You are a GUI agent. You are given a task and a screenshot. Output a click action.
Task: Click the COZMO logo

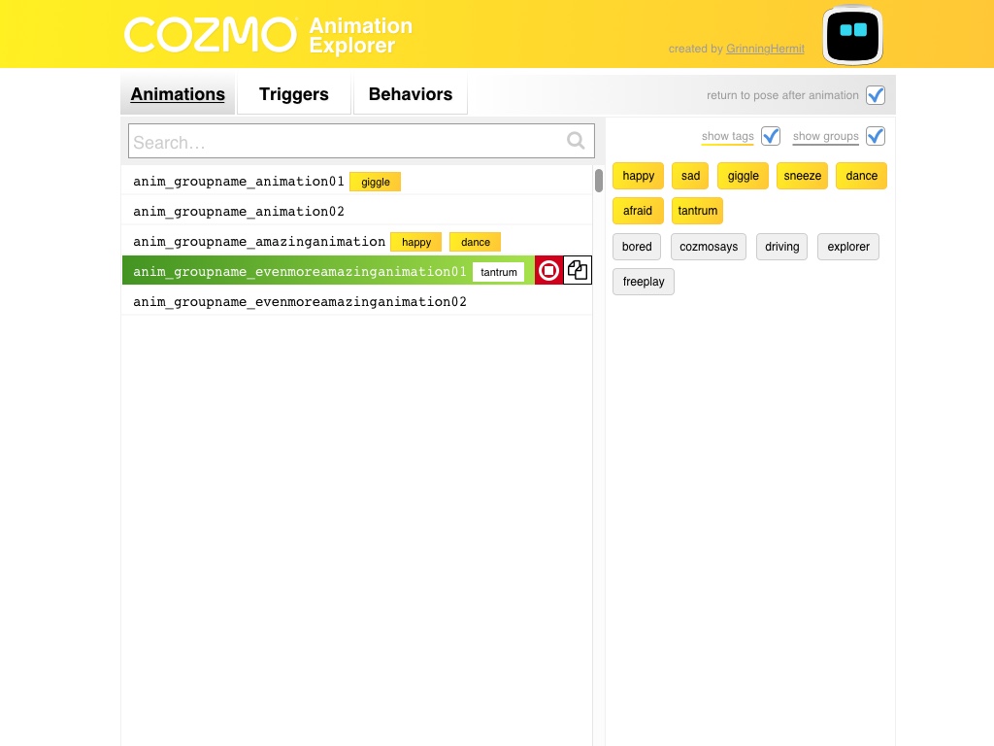coord(210,35)
